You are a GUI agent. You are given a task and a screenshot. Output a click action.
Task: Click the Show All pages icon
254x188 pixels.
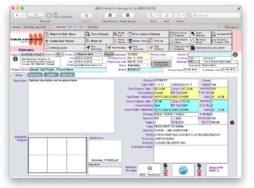88,41
